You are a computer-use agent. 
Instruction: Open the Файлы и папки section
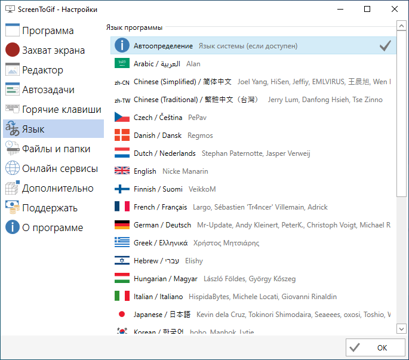tap(54, 149)
